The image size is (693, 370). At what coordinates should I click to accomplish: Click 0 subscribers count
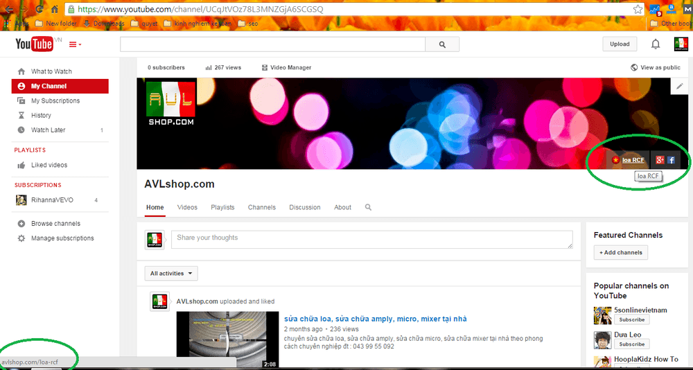166,68
